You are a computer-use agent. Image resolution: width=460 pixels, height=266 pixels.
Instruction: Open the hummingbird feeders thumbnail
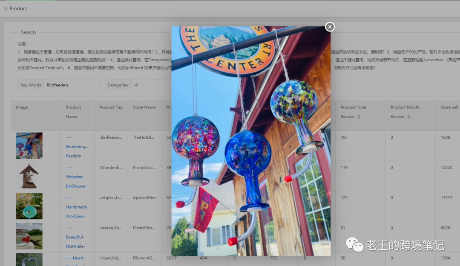(x=29, y=146)
